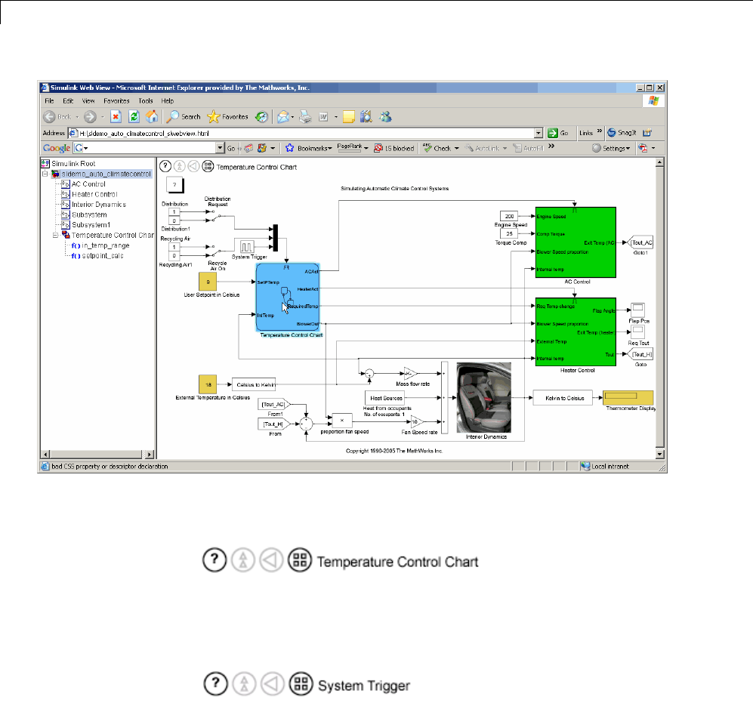Open the Edit menu
Screen dimensions: 753x703
pos(68,101)
